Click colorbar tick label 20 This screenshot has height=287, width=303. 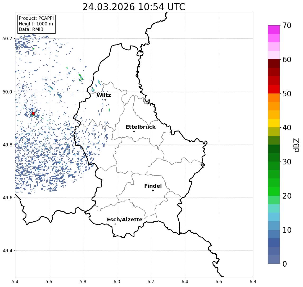[x=287, y=196]
